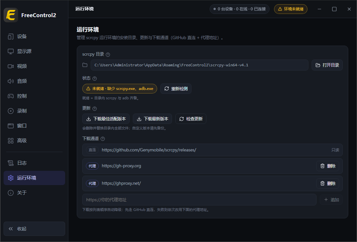Click the folder icon beside the scrcpy path
357x242 pixels.
pyautogui.click(x=85, y=65)
